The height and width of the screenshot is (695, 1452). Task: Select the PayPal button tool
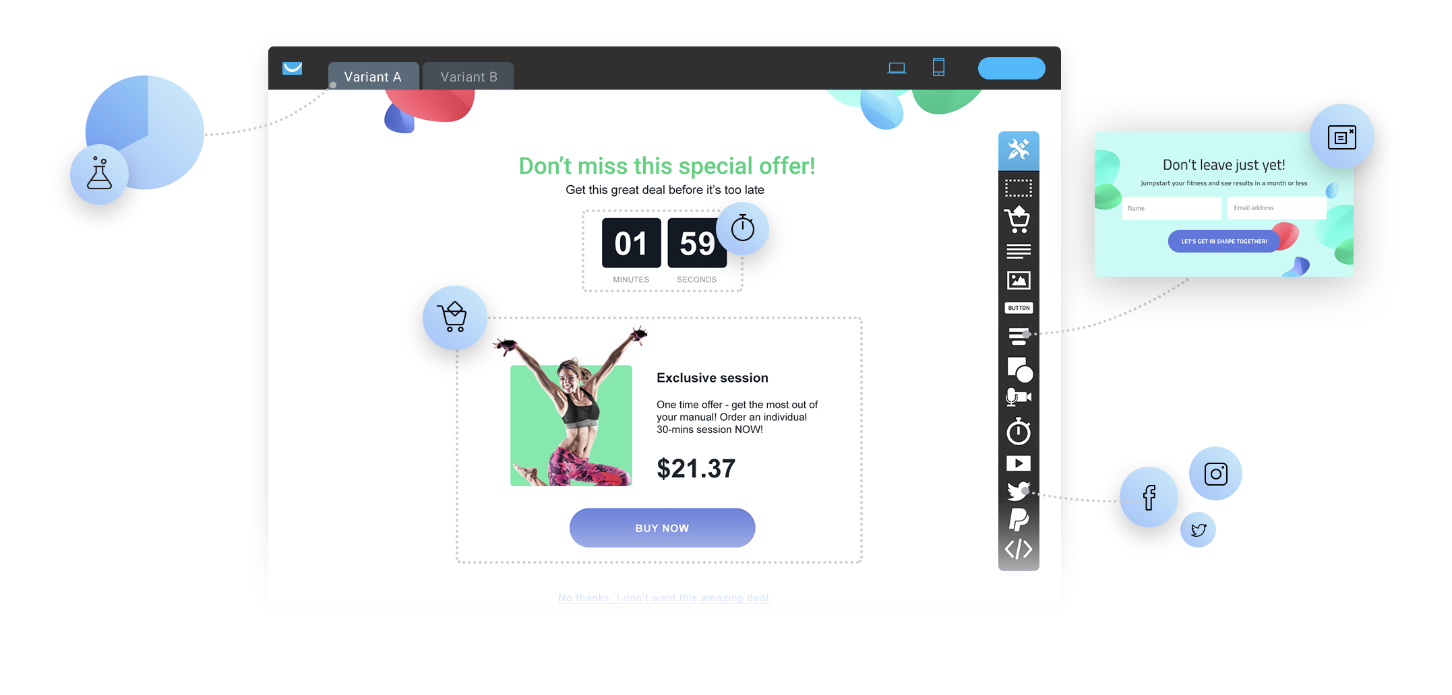tap(1019, 520)
